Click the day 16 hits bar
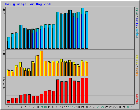 pos(69,29)
